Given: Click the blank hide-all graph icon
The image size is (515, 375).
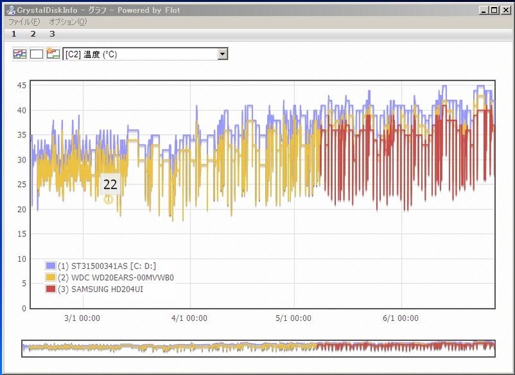Looking at the screenshot, I should (37, 54).
